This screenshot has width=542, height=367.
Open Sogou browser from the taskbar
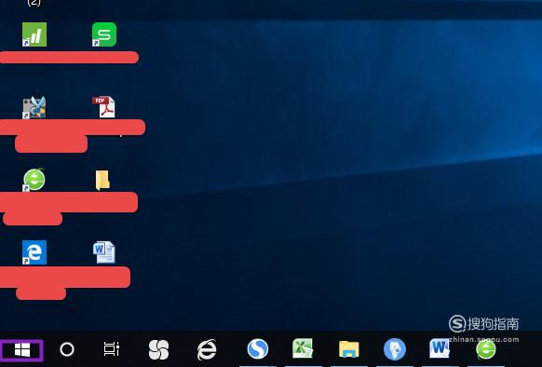click(x=258, y=348)
